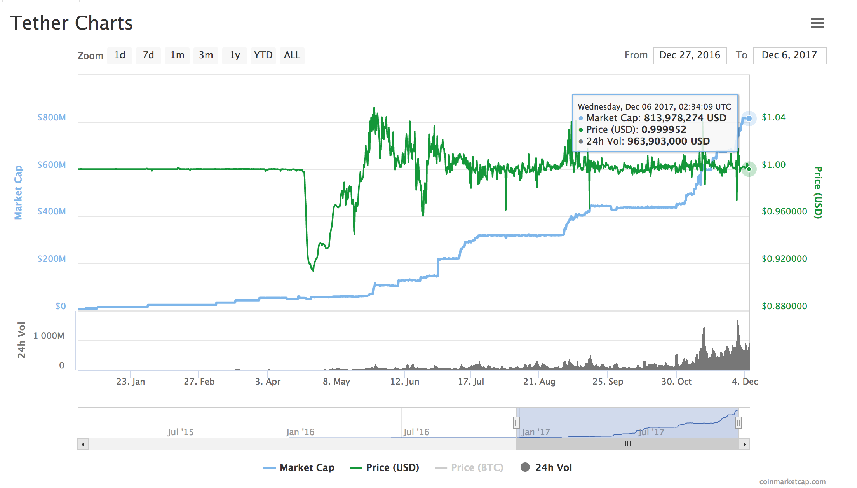This screenshot has height=488, width=857.
Task: Grab the navigator right range handle
Action: tap(739, 422)
